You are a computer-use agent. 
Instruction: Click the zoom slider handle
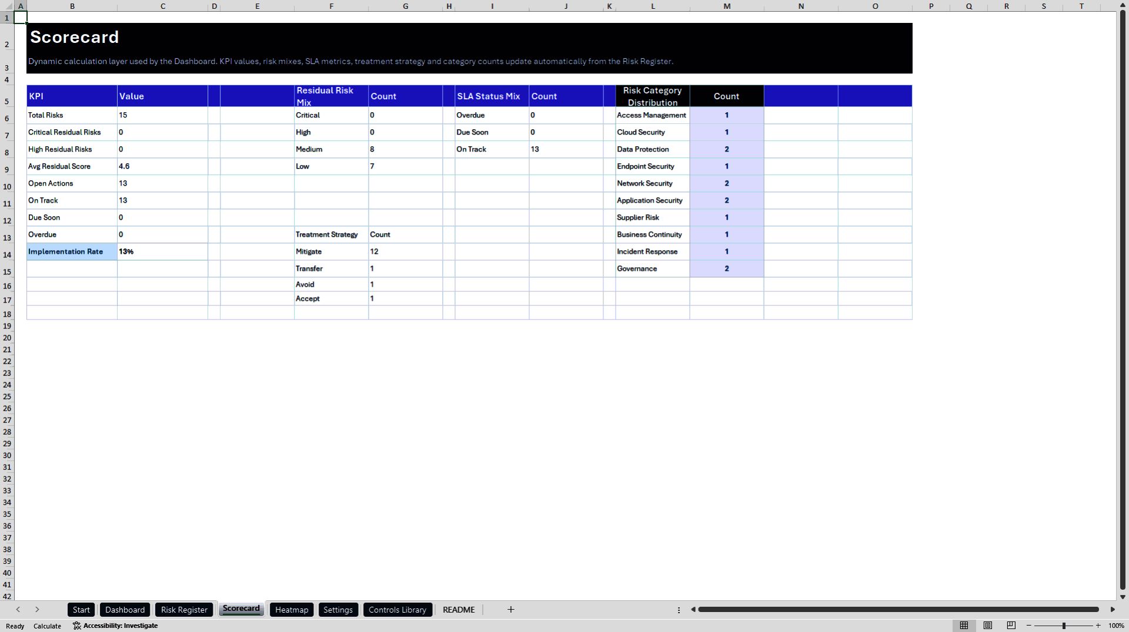pos(1064,626)
